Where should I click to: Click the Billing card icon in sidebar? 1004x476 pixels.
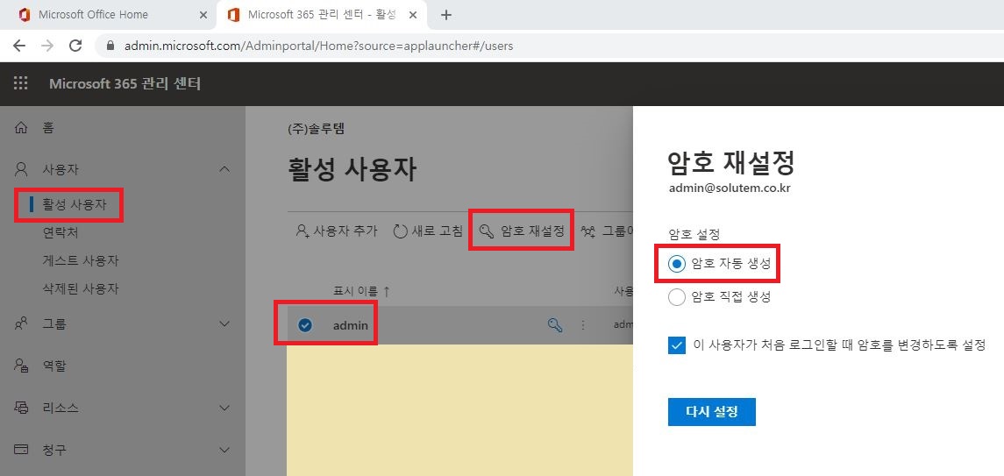[x=21, y=449]
